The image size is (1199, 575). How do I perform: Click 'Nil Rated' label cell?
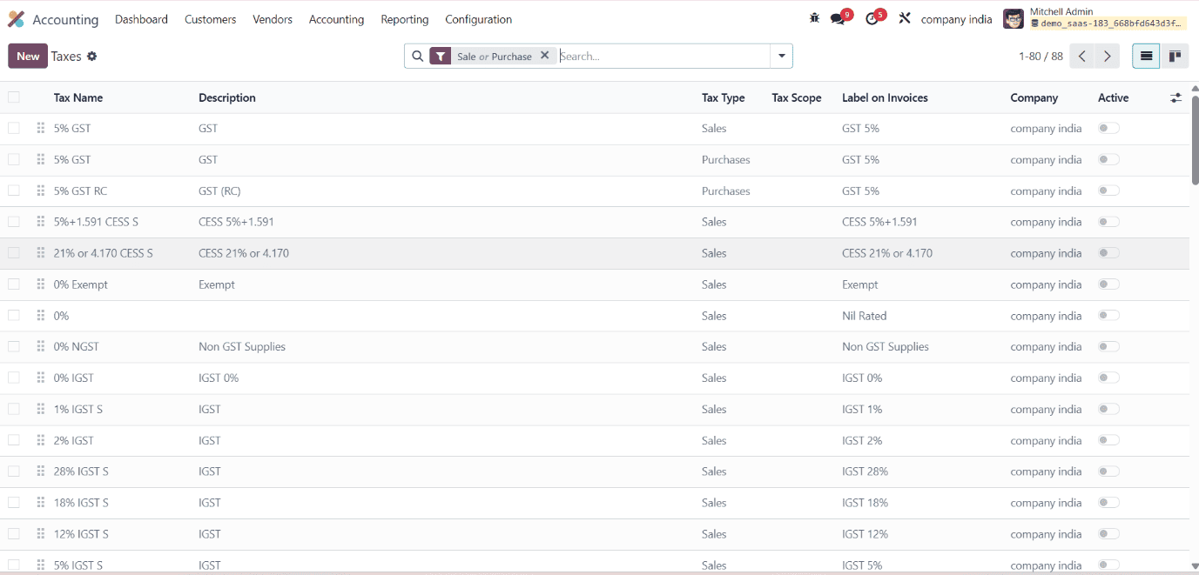865,316
